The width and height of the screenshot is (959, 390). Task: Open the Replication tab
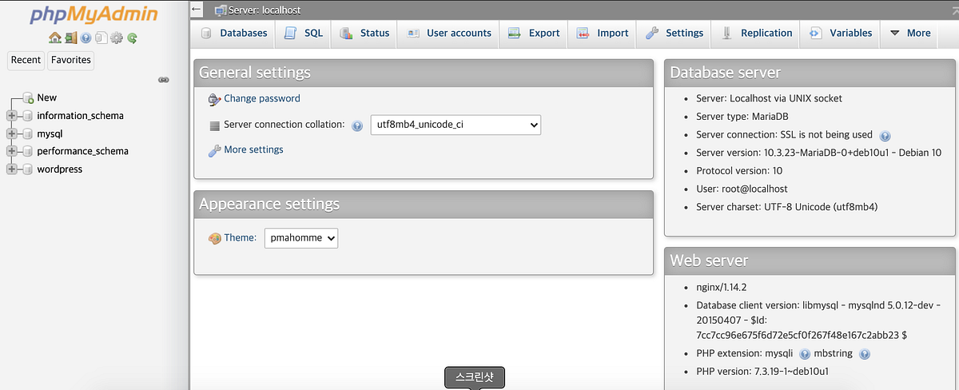click(757, 33)
